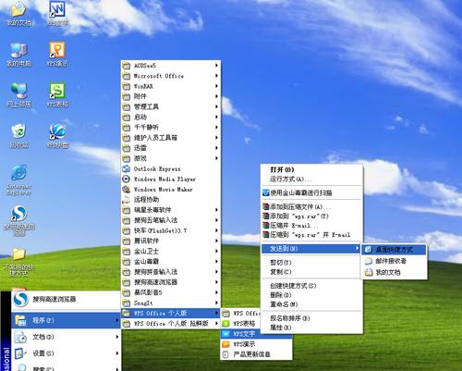Image resolution: width=462 pixels, height=371 pixels.
Task: Select the WPS表格 green S desktop shortcut
Action: pos(57,94)
